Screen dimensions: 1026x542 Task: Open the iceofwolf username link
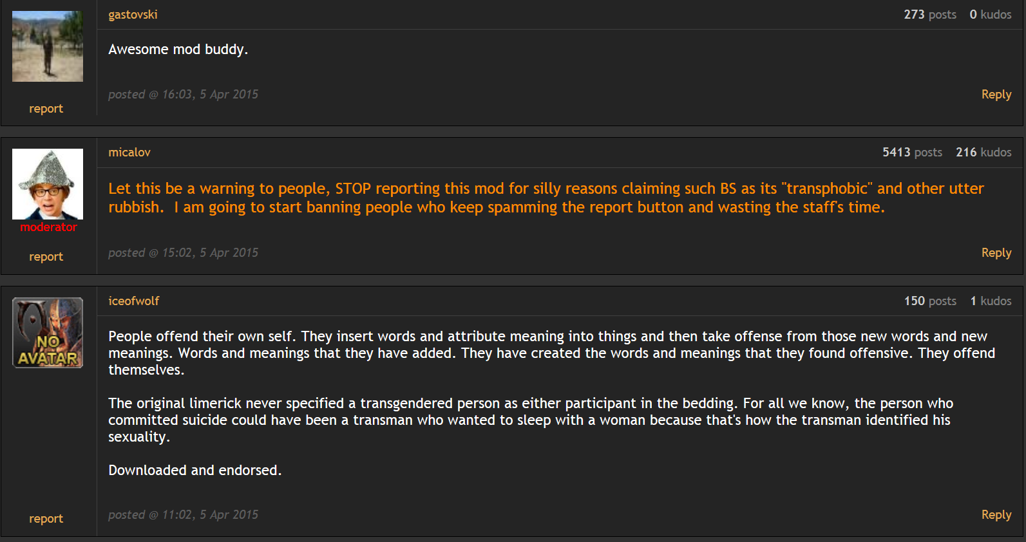coord(133,301)
